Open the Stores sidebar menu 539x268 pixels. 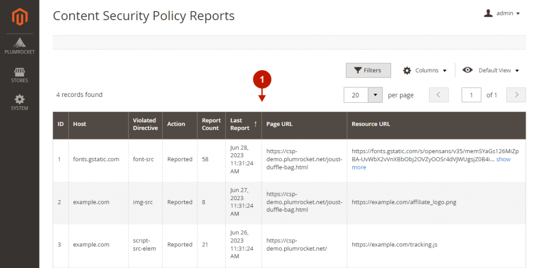[19, 75]
